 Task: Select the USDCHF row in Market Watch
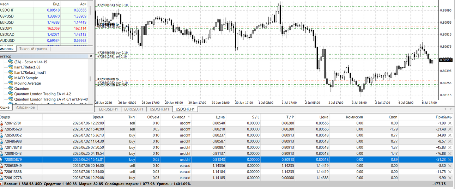click(44, 10)
